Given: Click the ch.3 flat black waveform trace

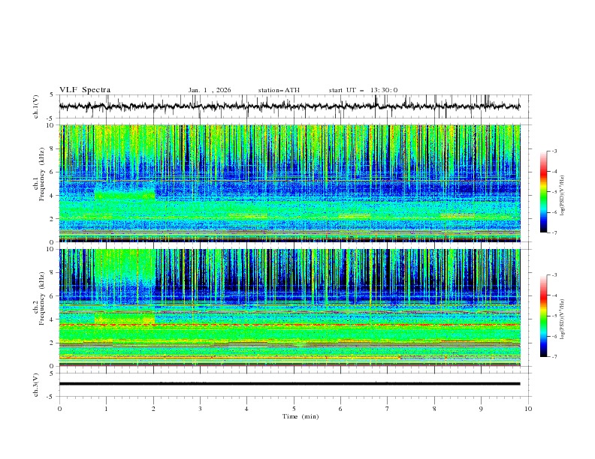Looking at the screenshot, I should click(x=289, y=384).
